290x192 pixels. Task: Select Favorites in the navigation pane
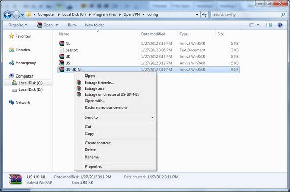pos(23,36)
